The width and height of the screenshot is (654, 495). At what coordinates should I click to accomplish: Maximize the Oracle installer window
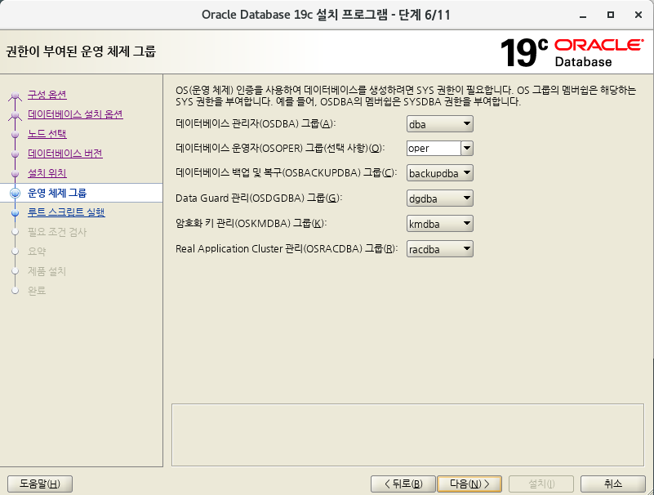[x=611, y=15]
